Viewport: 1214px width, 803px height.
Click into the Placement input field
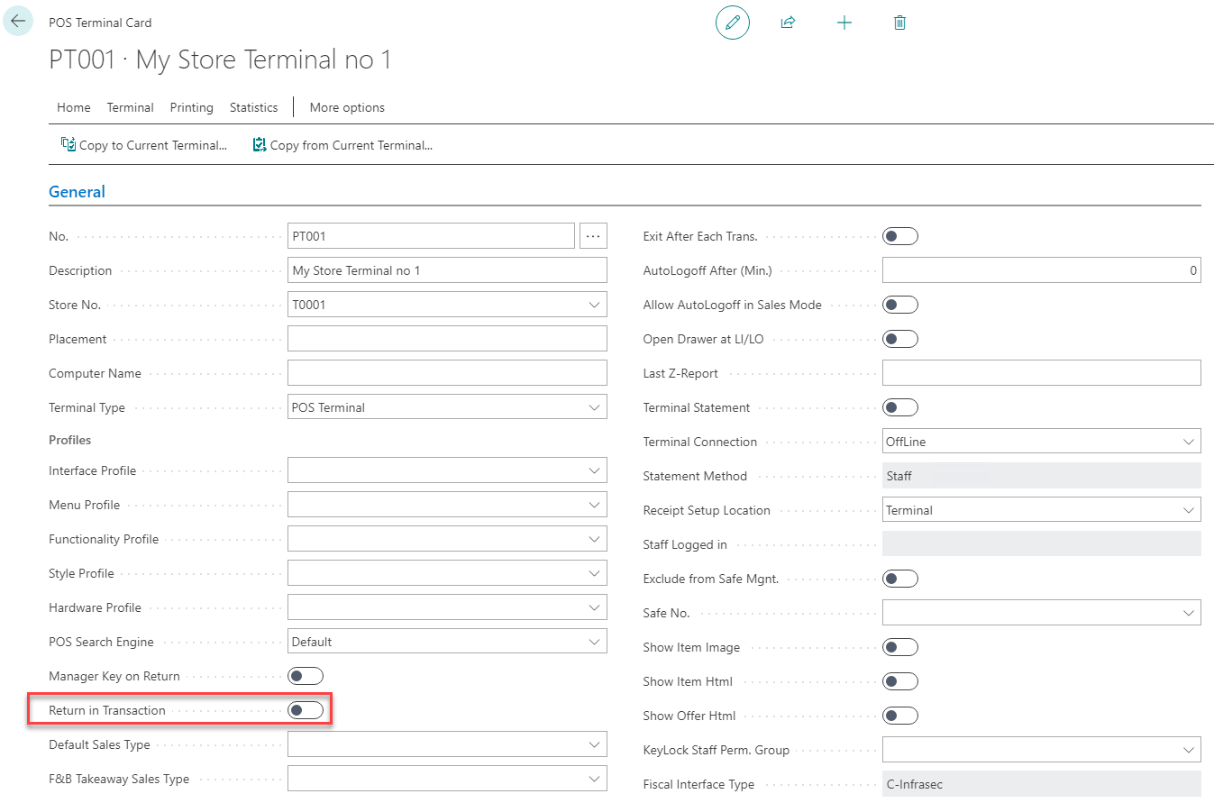(x=447, y=339)
